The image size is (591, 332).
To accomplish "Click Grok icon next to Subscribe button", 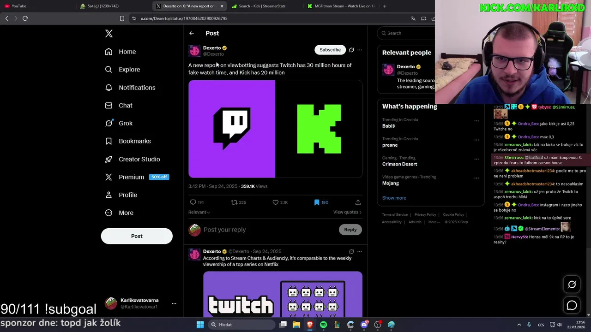I will (x=351, y=50).
